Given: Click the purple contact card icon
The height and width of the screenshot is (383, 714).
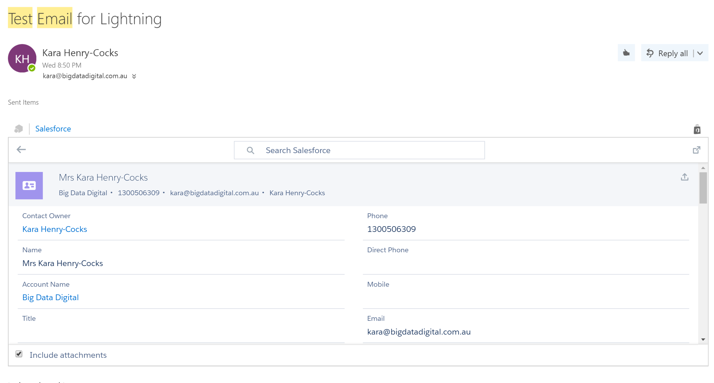Looking at the screenshot, I should tap(29, 186).
